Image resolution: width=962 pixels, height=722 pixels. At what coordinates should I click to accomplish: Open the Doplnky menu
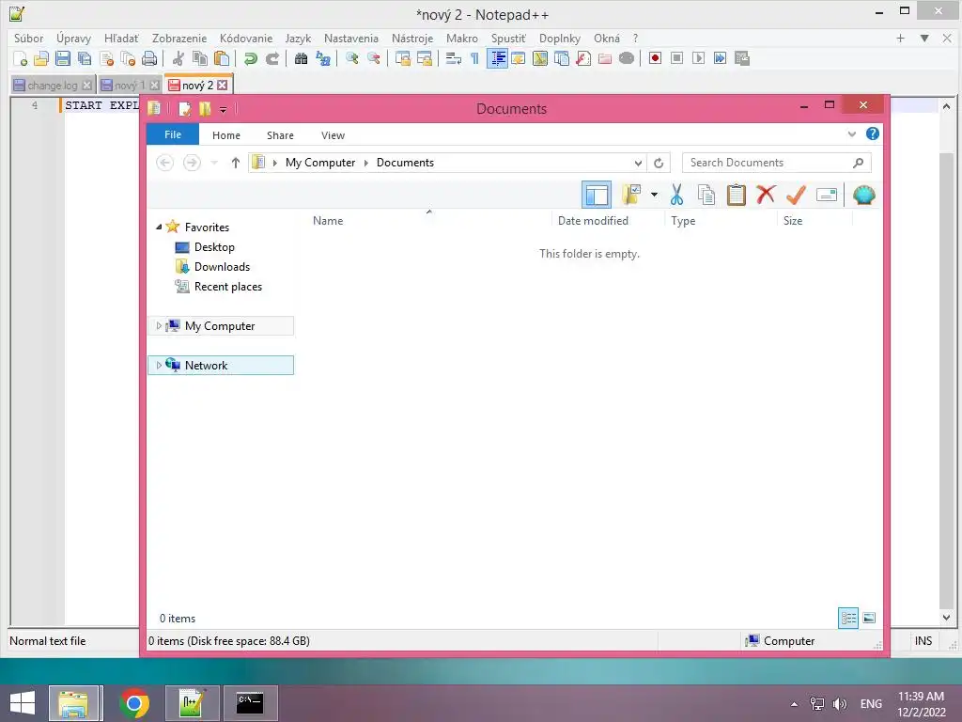click(560, 38)
